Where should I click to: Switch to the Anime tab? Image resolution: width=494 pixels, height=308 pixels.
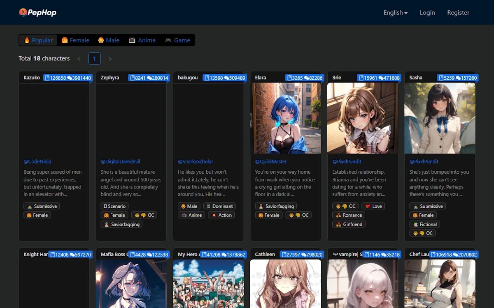(x=142, y=40)
